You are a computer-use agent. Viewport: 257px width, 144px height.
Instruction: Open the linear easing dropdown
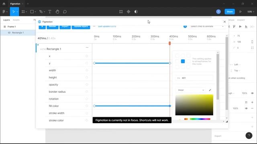191,90
